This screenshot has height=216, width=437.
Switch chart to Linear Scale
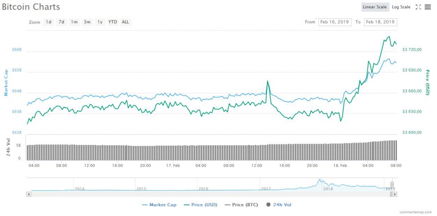(375, 7)
